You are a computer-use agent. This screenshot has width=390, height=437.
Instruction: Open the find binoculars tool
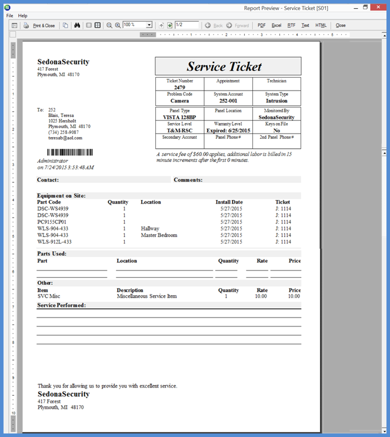(x=77, y=25)
